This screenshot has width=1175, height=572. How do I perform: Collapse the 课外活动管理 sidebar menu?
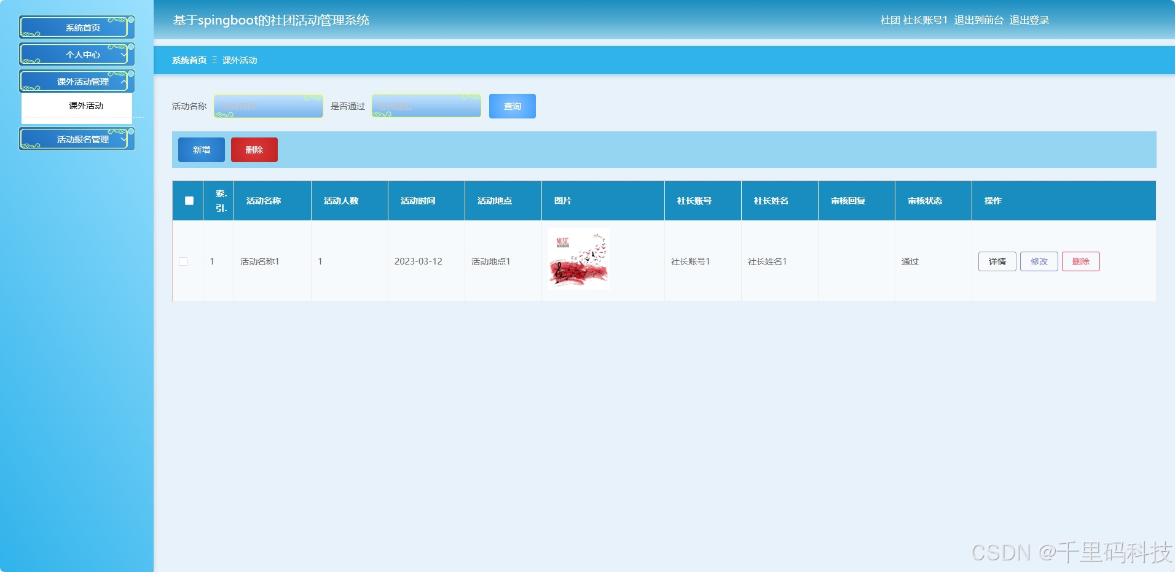tap(77, 82)
